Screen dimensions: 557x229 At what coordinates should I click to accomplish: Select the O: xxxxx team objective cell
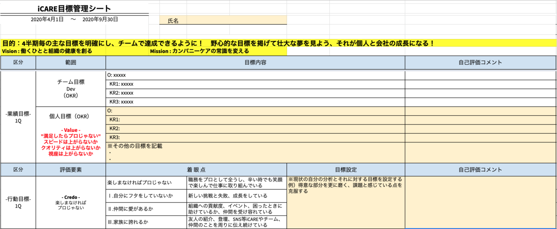255,75
